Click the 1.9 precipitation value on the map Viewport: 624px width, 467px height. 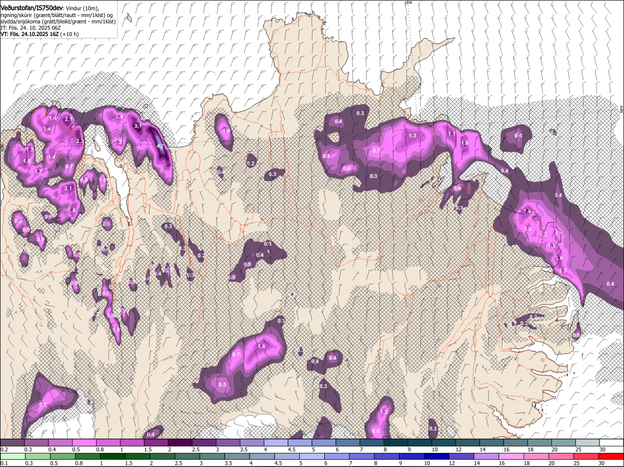(x=527, y=211)
